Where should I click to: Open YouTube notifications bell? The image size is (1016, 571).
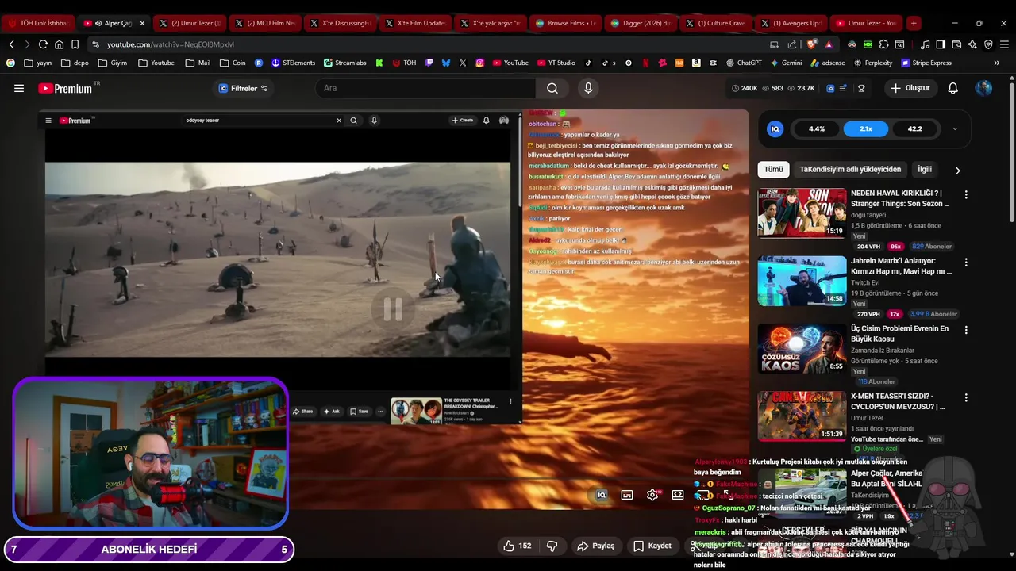pyautogui.click(x=953, y=88)
